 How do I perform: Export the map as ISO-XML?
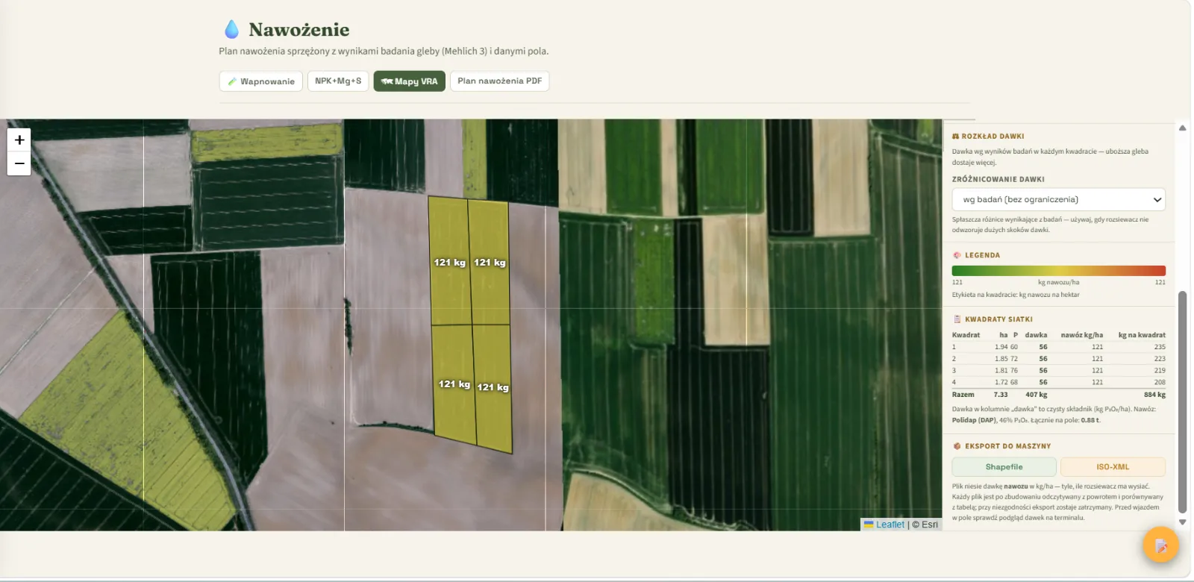(x=1113, y=467)
